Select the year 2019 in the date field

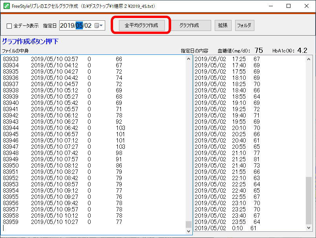pos(68,25)
